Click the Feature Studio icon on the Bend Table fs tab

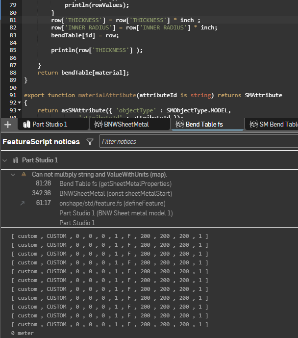click(179, 125)
